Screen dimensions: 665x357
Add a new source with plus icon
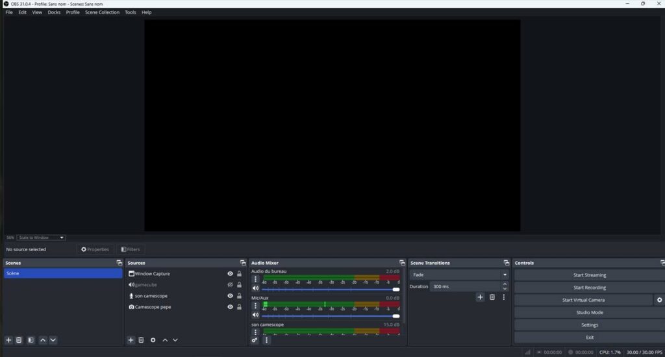point(131,340)
